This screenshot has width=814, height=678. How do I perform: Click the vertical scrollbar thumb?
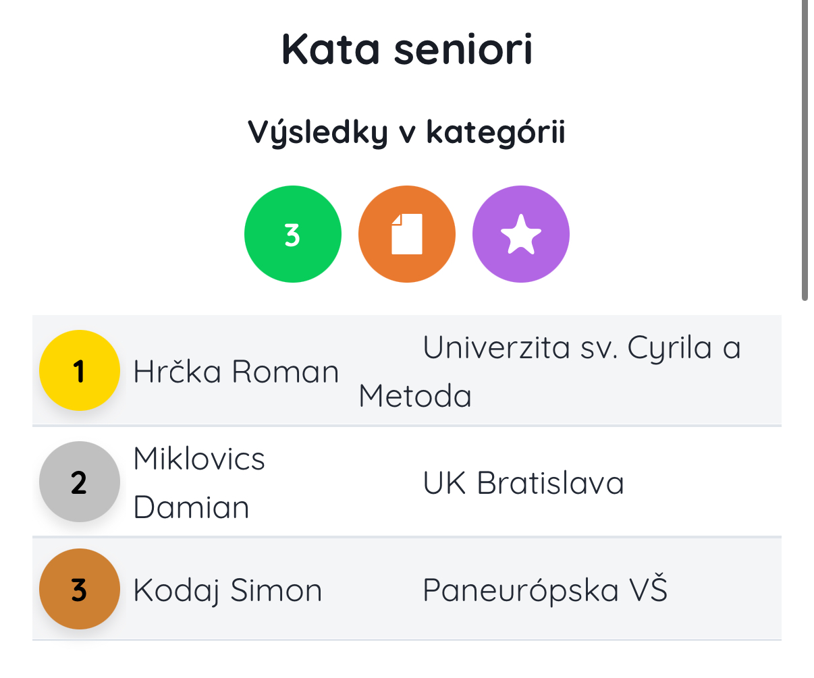point(804,148)
